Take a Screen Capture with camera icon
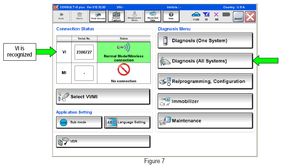The image size is (282, 168). pos(116,16)
